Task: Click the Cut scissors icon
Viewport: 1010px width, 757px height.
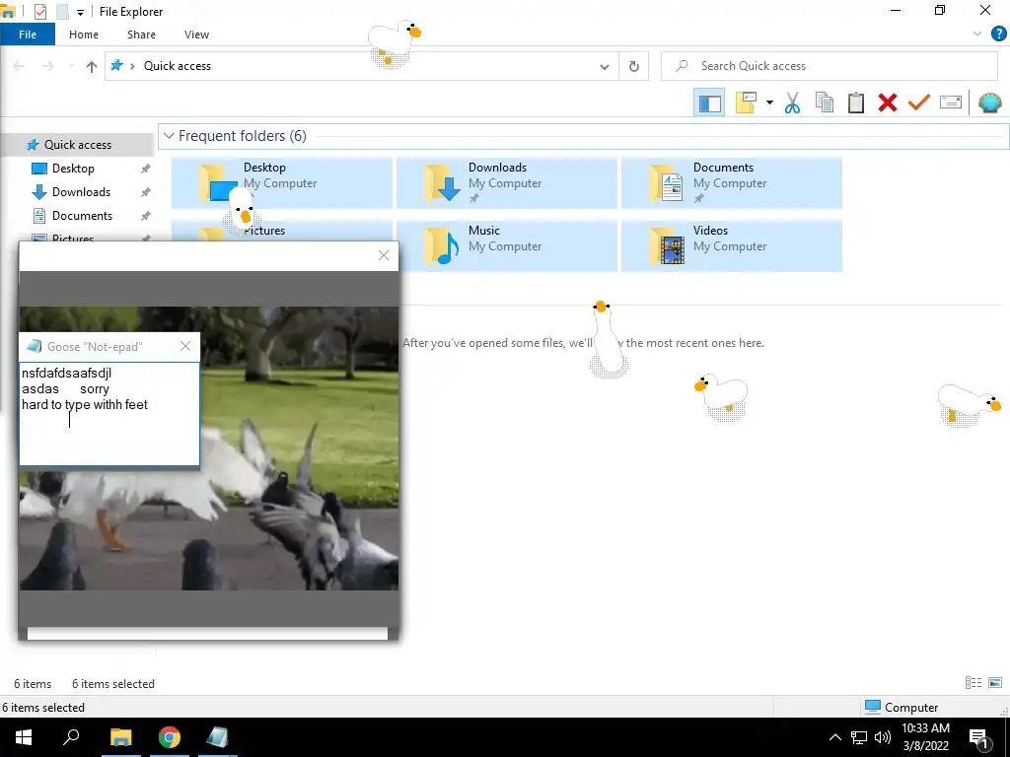Action: [x=792, y=103]
